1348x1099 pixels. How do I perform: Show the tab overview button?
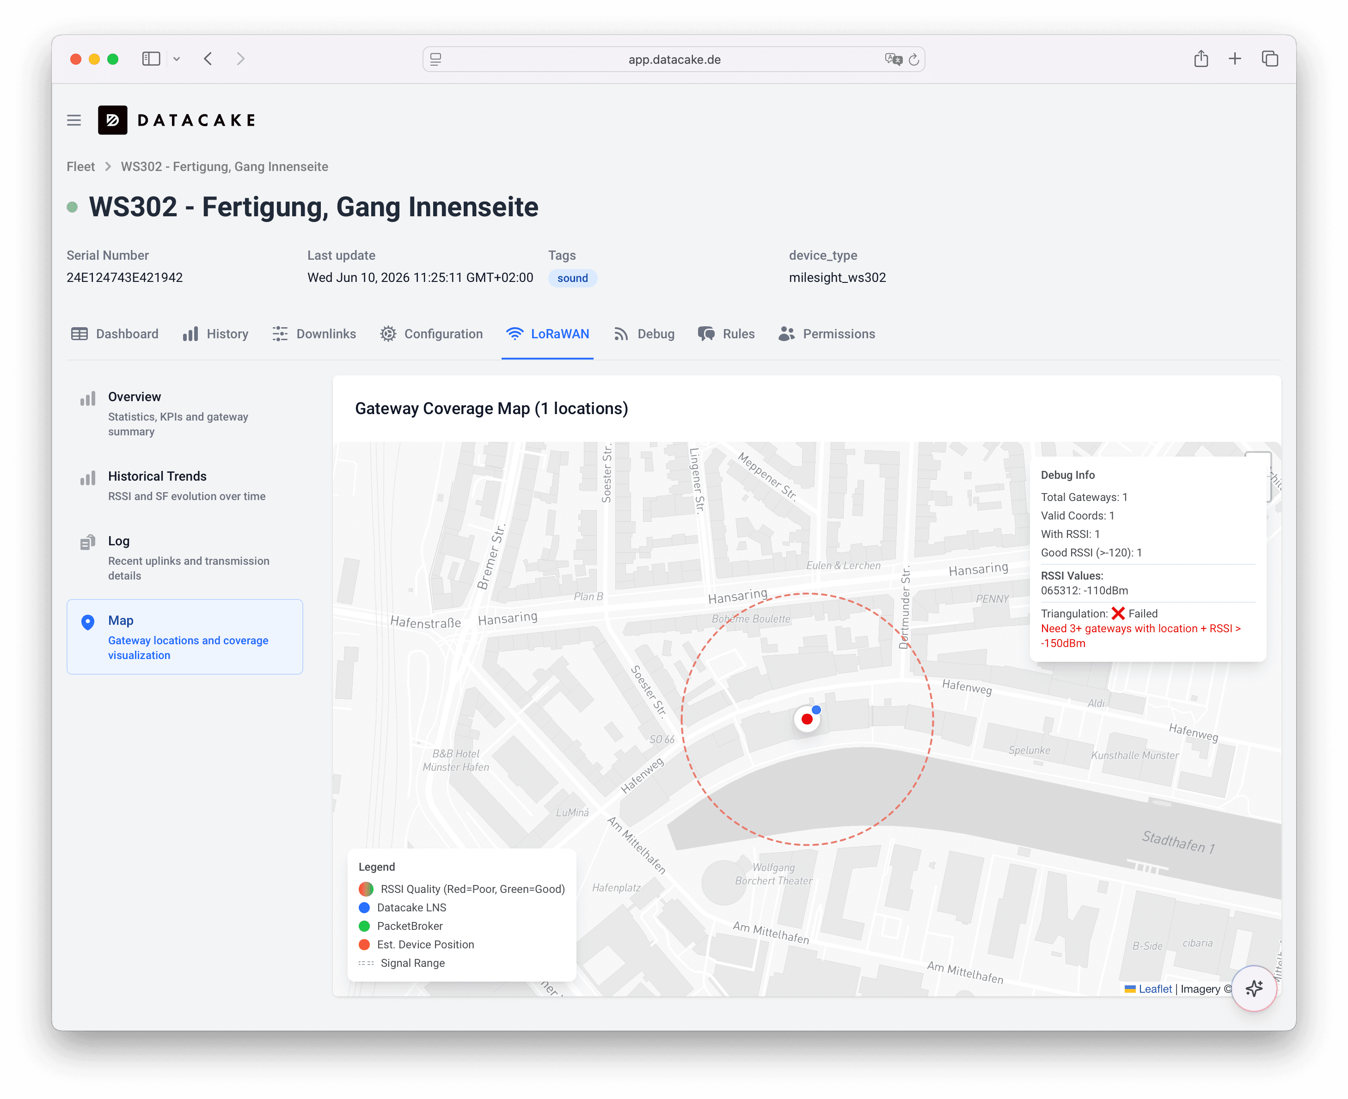click(x=1269, y=59)
